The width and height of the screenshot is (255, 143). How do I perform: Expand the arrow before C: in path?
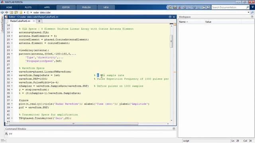pyautogui.click(x=25, y=12)
